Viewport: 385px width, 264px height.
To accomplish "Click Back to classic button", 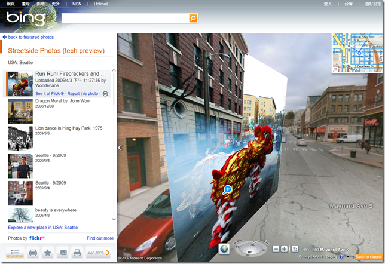I will click(368, 257).
